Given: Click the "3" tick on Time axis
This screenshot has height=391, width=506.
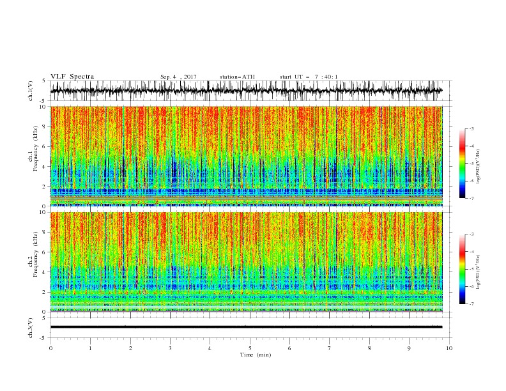Looking at the screenshot, I should 170,348.
